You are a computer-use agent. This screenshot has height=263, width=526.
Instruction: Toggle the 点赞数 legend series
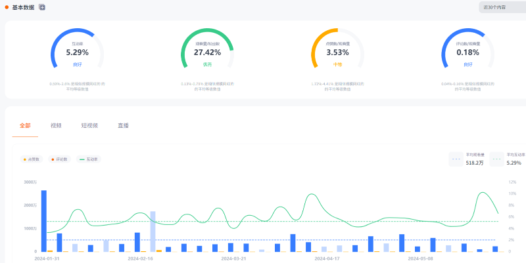click(31, 159)
